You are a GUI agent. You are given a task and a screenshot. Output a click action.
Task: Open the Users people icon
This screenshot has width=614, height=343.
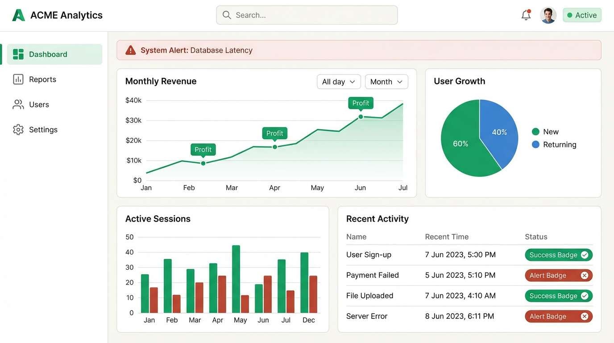18,104
